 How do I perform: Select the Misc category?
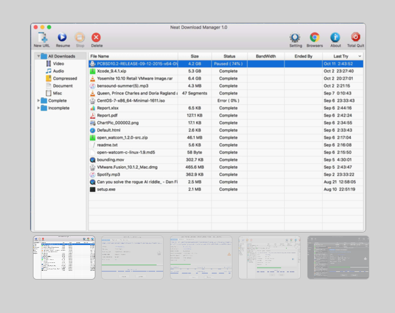point(57,93)
